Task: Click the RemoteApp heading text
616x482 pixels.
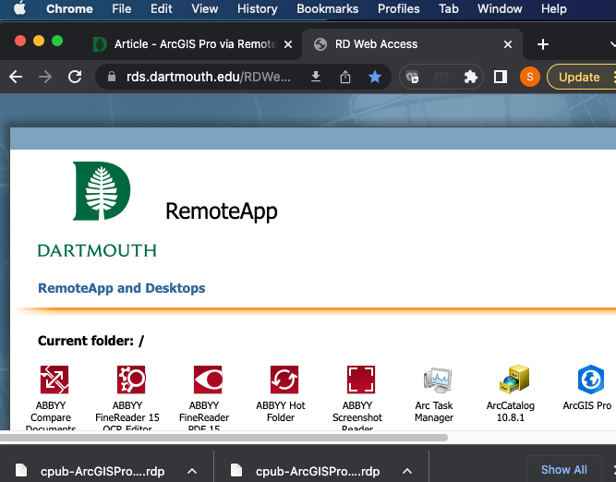Action: pos(222,211)
